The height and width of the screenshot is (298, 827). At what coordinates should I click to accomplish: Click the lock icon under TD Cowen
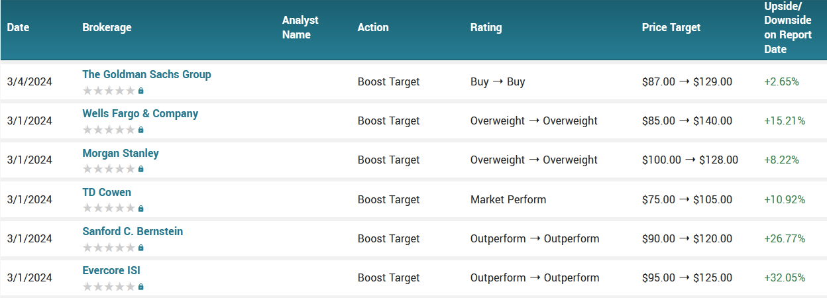point(140,209)
